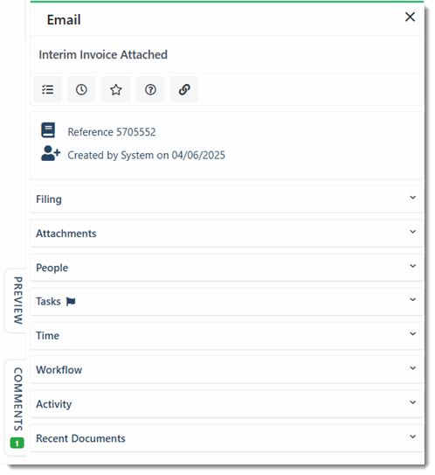Open the checklist tasks icon

pos(47,89)
